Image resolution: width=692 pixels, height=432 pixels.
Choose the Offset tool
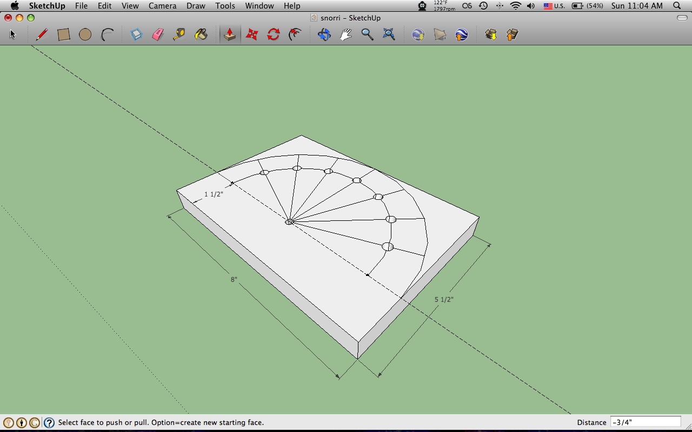295,35
